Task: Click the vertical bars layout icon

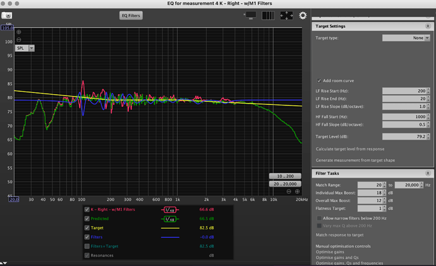Action: point(268,16)
